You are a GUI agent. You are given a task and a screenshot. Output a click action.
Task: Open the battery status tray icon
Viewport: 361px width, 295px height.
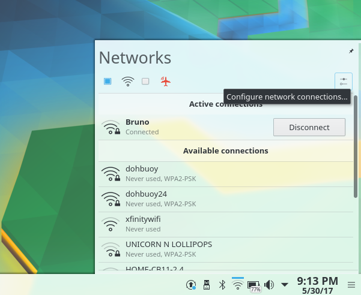pyautogui.click(x=253, y=285)
